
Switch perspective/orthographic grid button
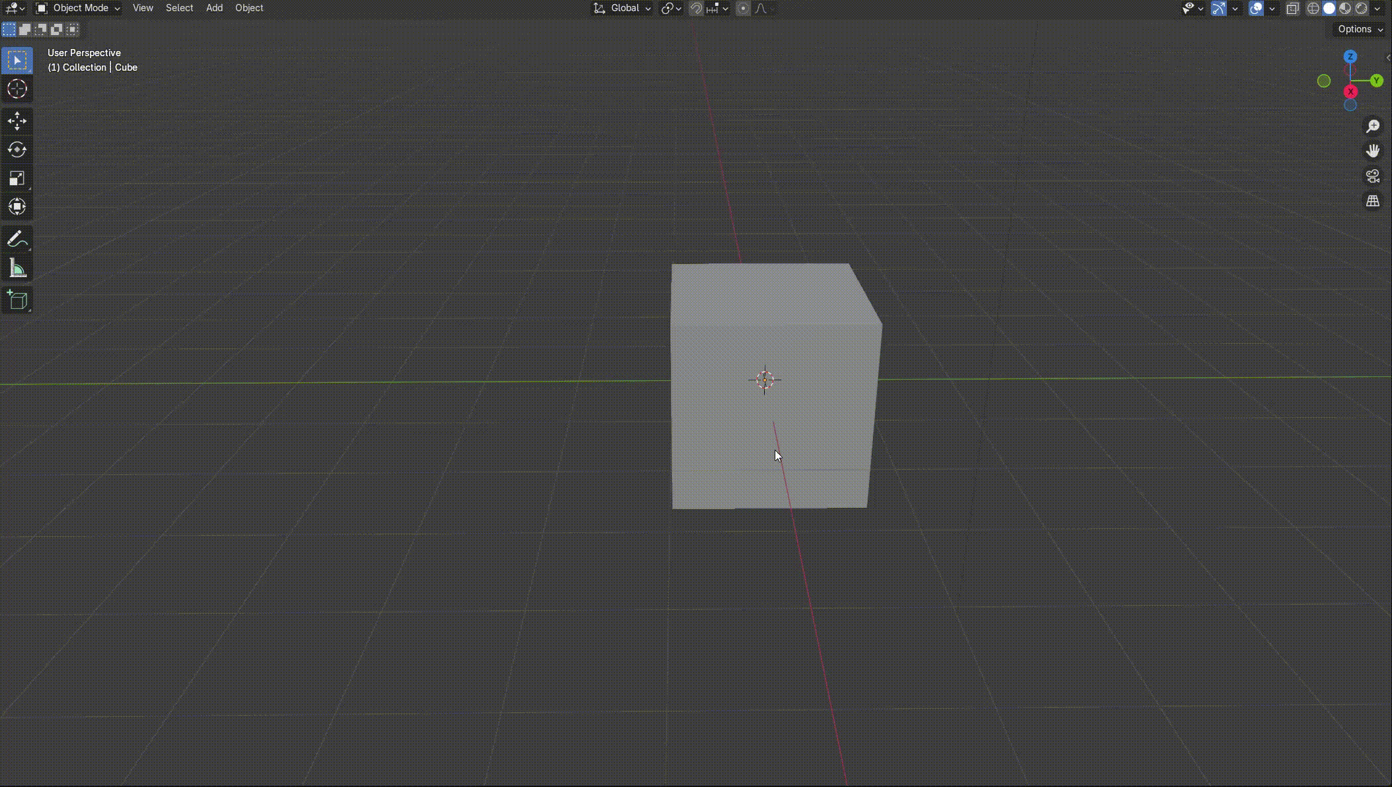1373,201
